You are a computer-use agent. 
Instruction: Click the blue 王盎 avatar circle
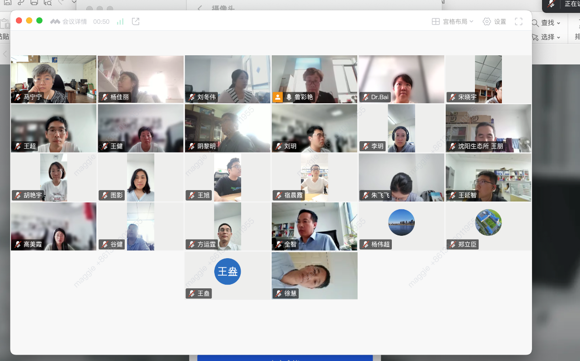point(227,271)
